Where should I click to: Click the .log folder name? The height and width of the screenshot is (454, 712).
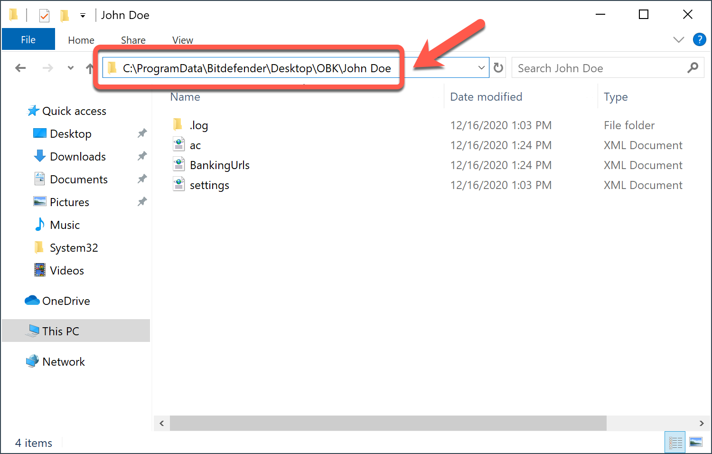click(x=199, y=125)
